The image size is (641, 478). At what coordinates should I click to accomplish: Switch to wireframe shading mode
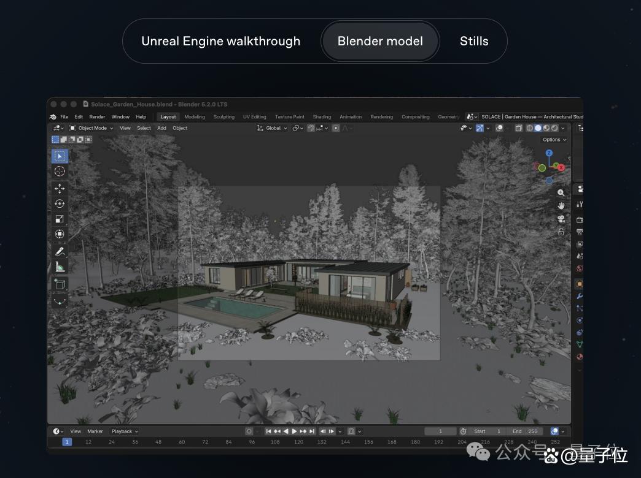tap(529, 128)
